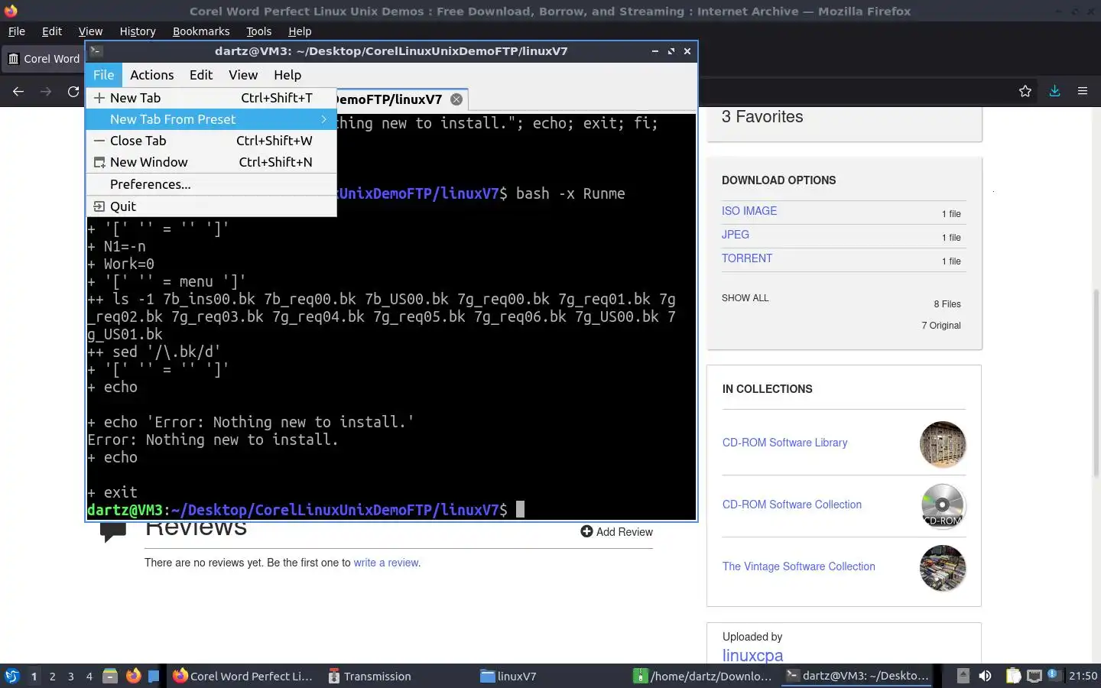Open Firefox Bookmarks menu
Image resolution: width=1101 pixels, height=688 pixels.
click(201, 31)
